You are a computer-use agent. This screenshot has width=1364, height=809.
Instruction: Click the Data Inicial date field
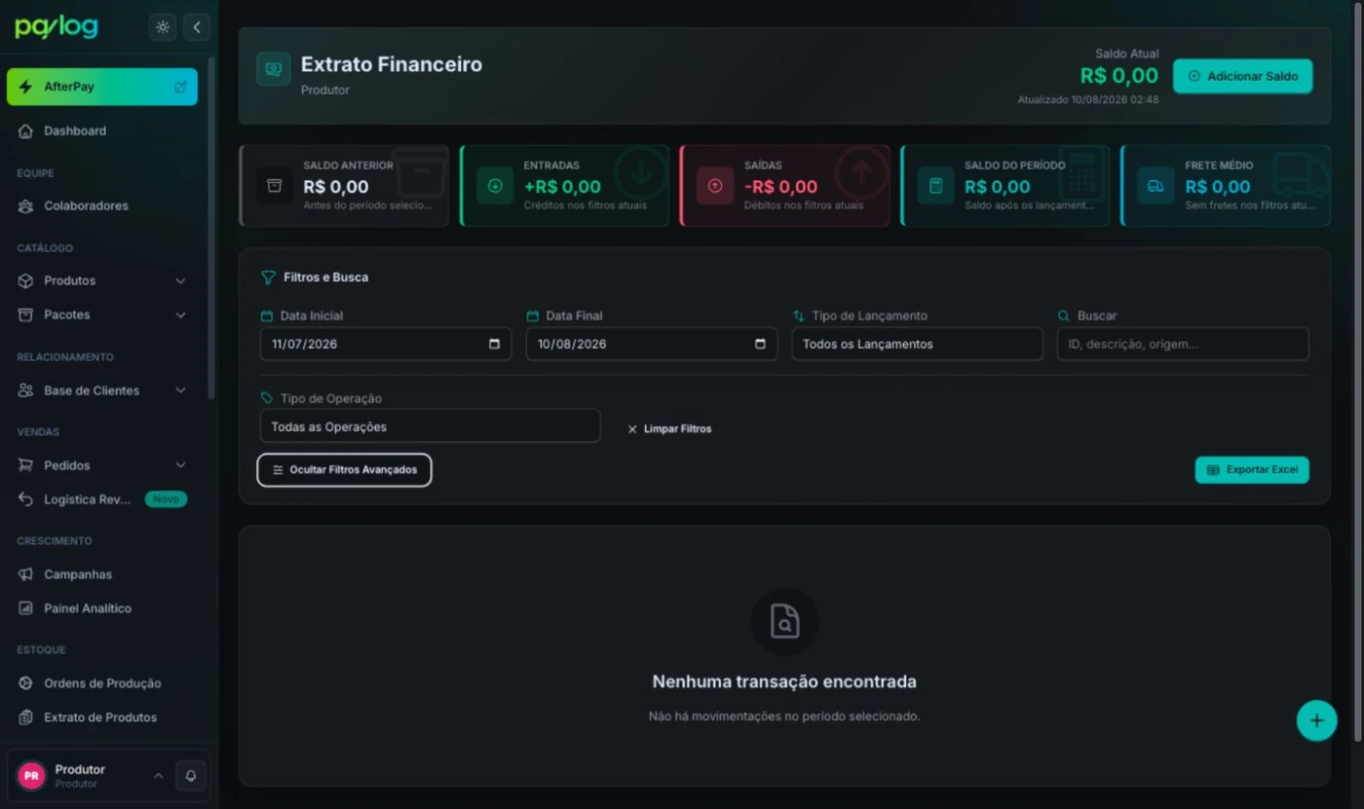(x=386, y=344)
